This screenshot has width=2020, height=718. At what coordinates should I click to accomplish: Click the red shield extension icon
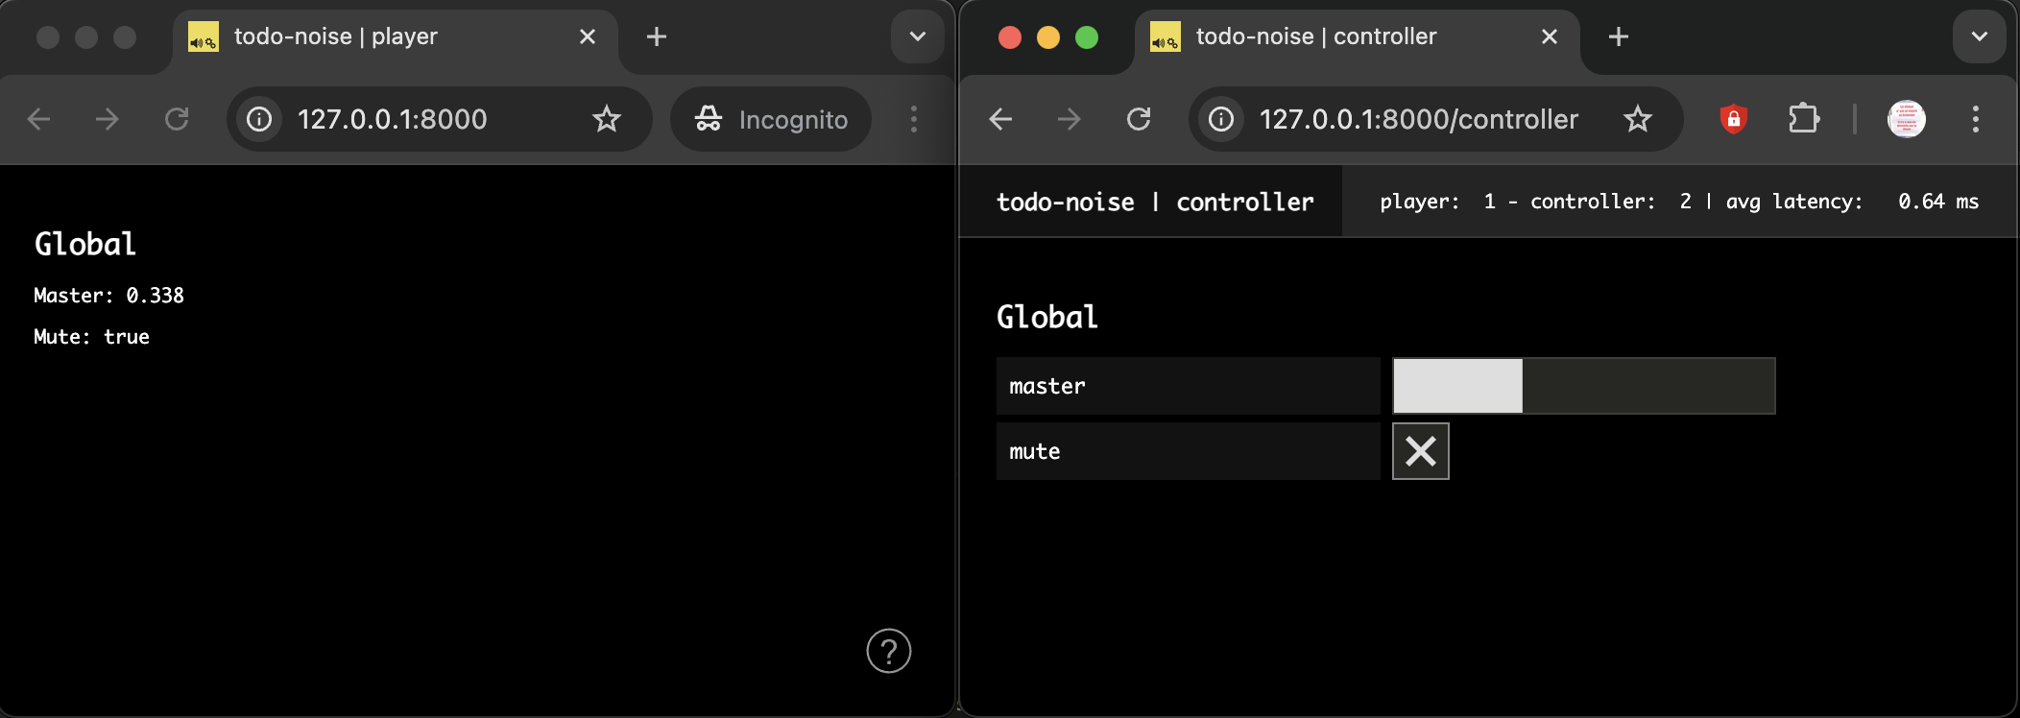click(x=1733, y=119)
